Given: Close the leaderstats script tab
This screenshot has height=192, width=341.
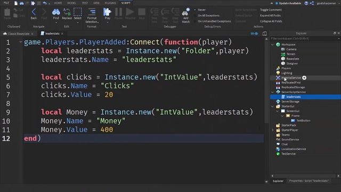Looking at the screenshot, I should [62, 34].
